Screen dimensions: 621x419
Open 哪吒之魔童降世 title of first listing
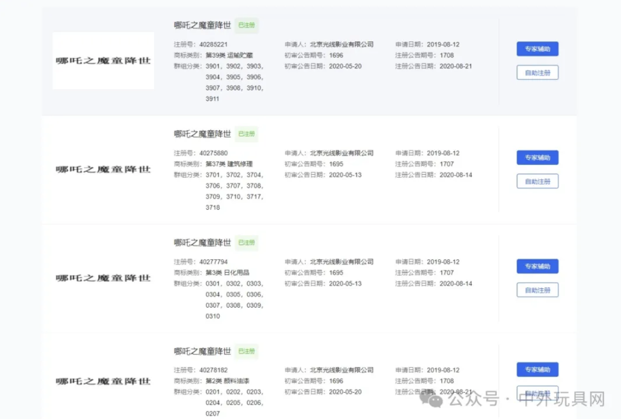coord(202,25)
